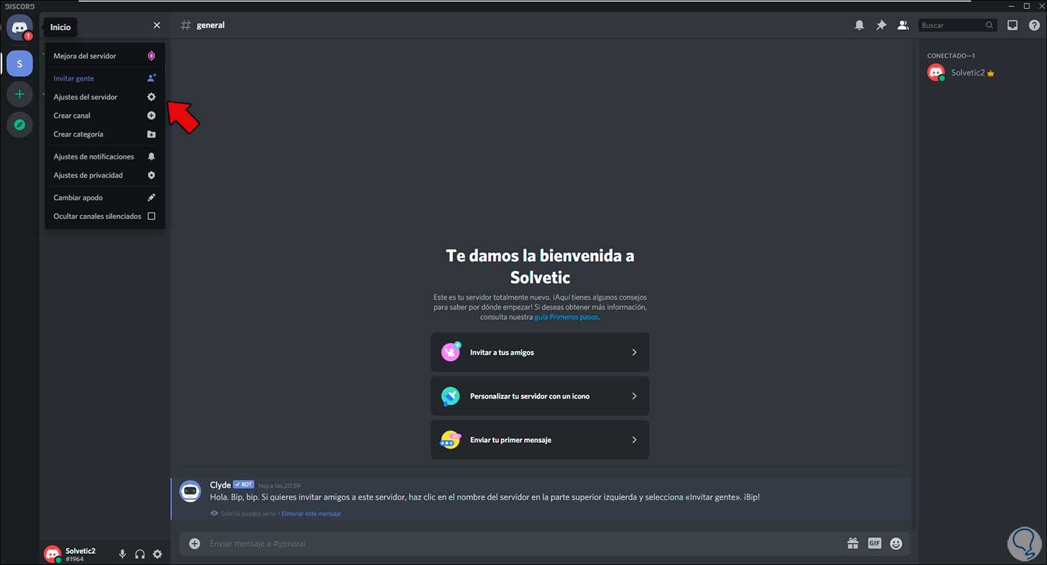Attach a file with the plus button
Viewport: 1047px width, 565px height.
point(195,543)
